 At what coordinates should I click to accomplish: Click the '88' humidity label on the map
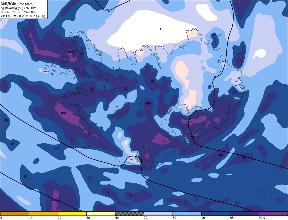click(x=183, y=48)
